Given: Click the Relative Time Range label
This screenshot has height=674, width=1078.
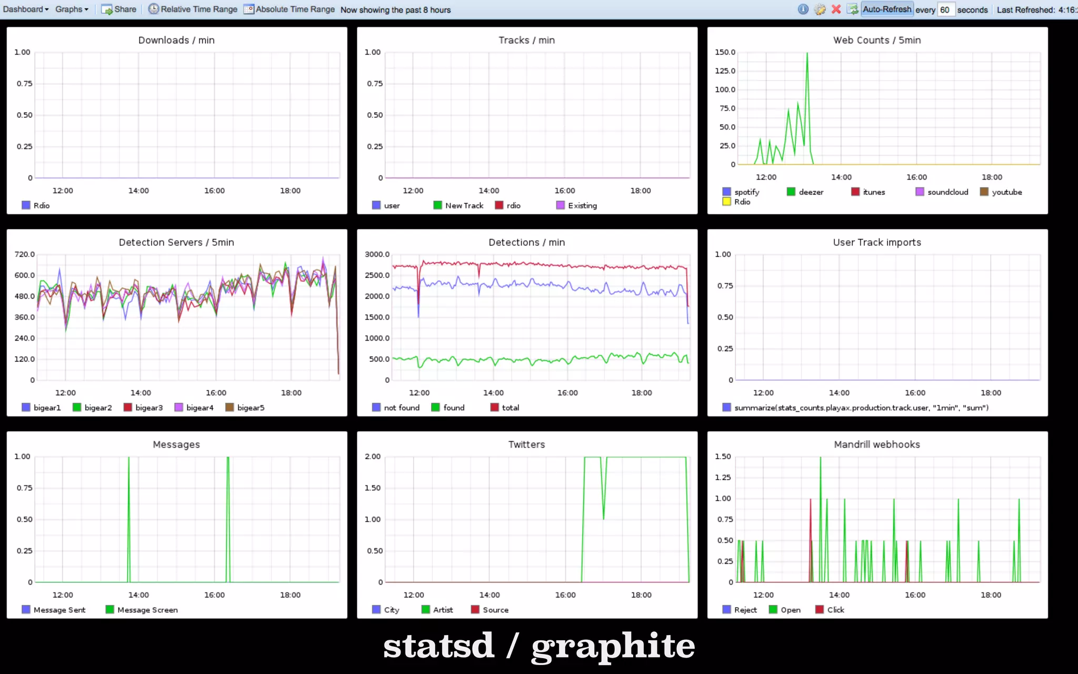Looking at the screenshot, I should [x=199, y=9].
